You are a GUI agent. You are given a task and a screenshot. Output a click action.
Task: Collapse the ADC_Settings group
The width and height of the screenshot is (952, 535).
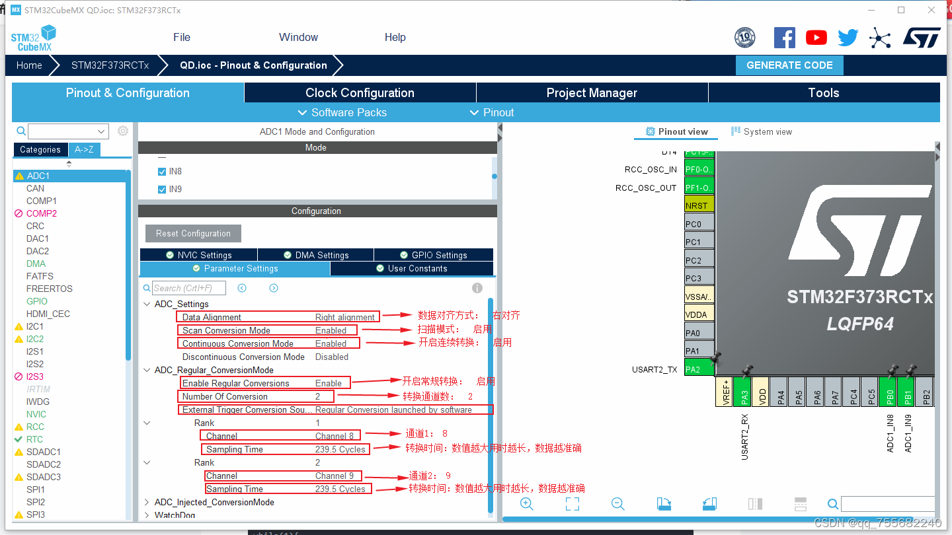(x=147, y=304)
